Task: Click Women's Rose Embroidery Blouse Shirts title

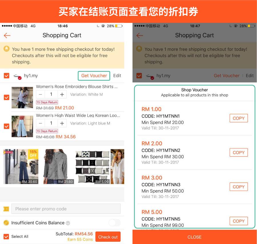Action: [x=77, y=87]
